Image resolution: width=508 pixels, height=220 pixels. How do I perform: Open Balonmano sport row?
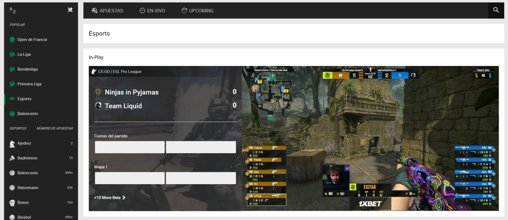[x=41, y=188]
